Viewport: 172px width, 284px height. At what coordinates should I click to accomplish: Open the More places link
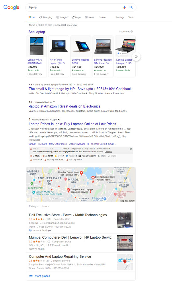pos(42,276)
